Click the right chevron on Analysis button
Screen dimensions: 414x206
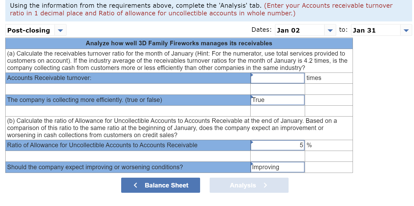265,185
